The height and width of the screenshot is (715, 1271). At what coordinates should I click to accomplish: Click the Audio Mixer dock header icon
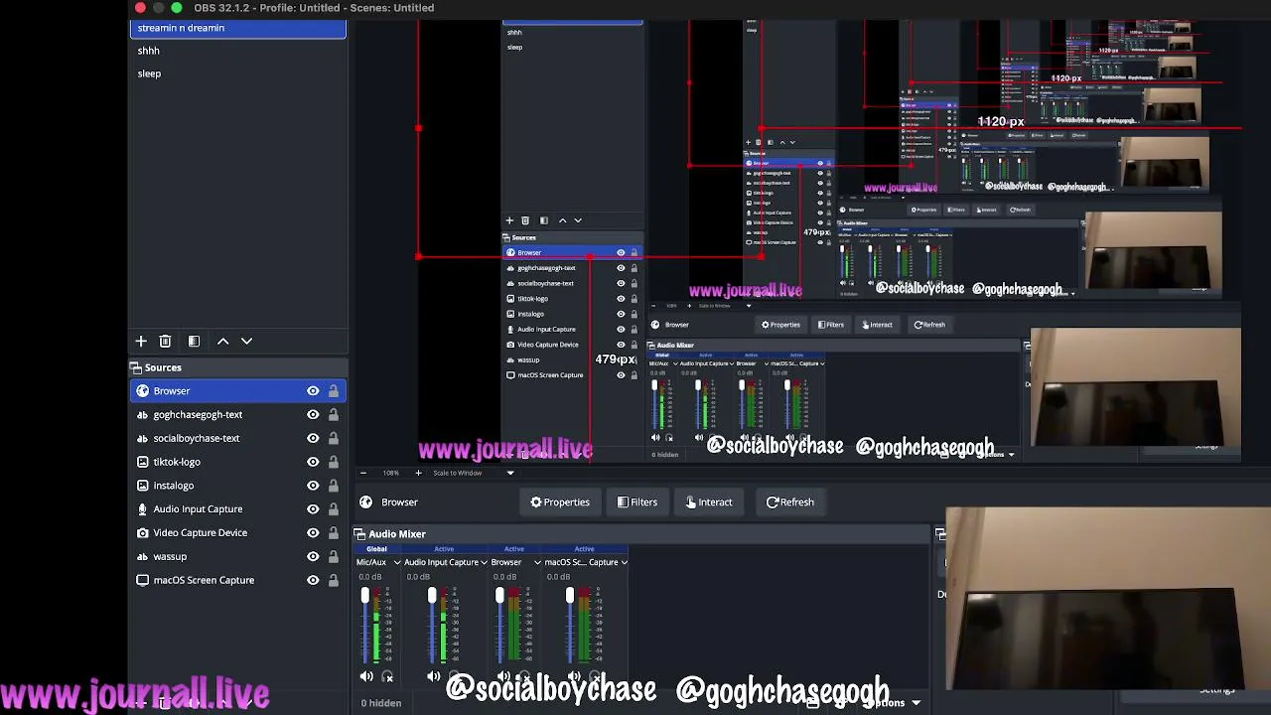(360, 534)
